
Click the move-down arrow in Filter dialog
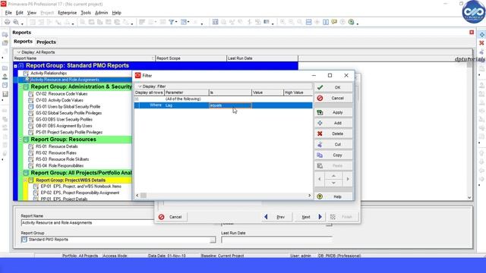click(333, 183)
